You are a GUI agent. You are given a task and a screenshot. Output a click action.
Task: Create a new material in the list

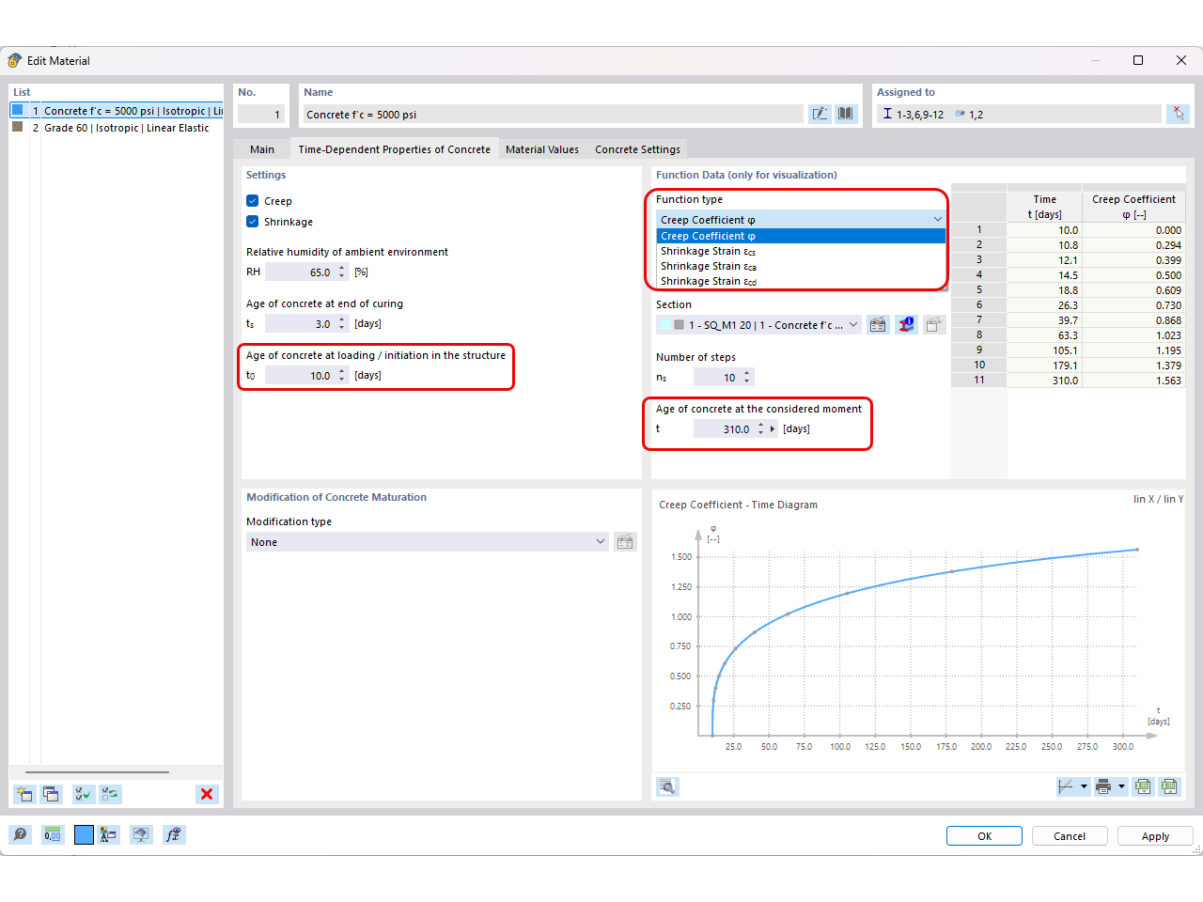(x=23, y=794)
